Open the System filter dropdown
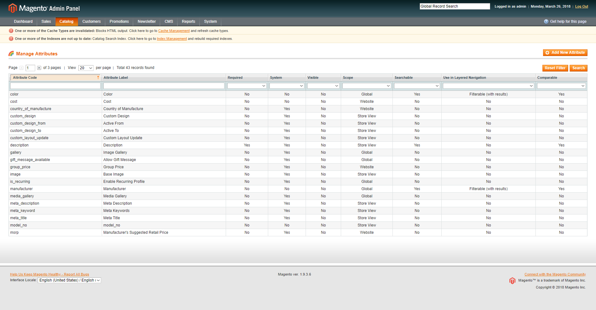 pyautogui.click(x=287, y=86)
